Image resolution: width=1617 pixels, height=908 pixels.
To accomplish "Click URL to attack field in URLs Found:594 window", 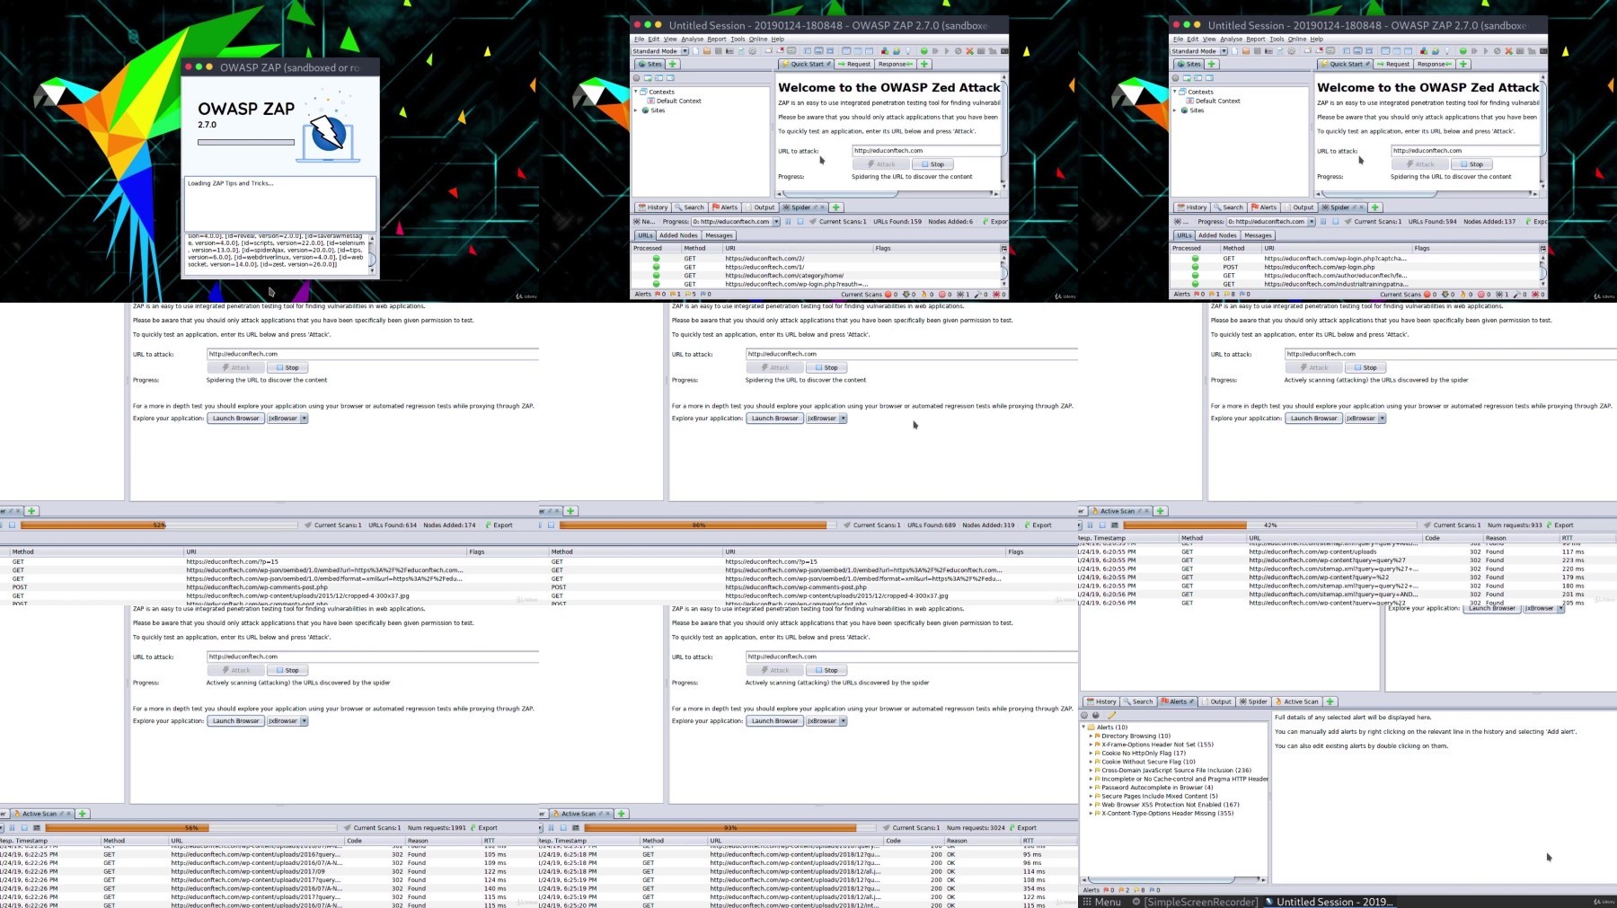I will [1466, 150].
